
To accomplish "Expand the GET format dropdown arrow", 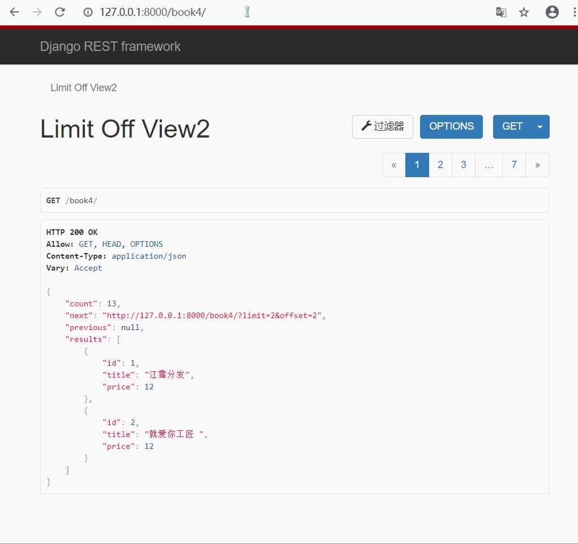I will (540, 127).
